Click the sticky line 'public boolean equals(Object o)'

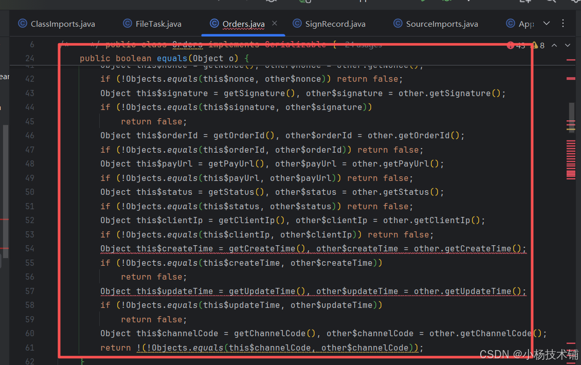click(x=164, y=59)
